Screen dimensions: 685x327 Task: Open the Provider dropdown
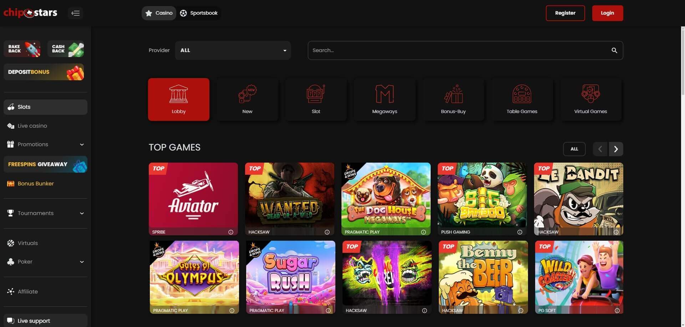(x=233, y=50)
